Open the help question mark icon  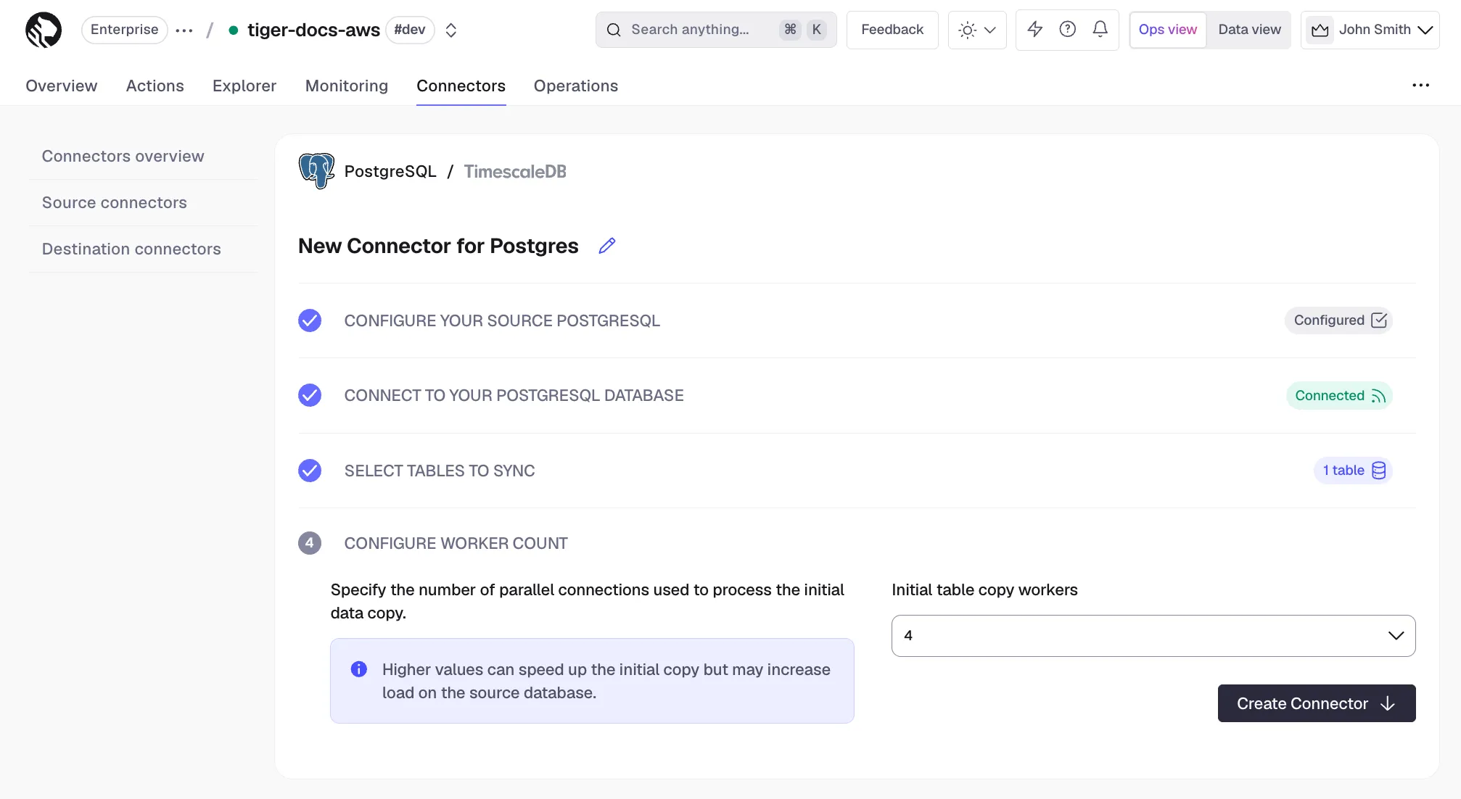pyautogui.click(x=1067, y=29)
